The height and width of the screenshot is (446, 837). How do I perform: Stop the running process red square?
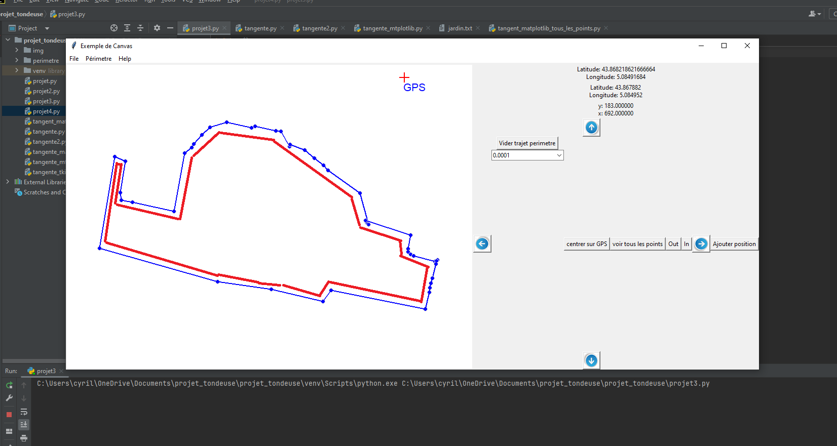pos(9,415)
